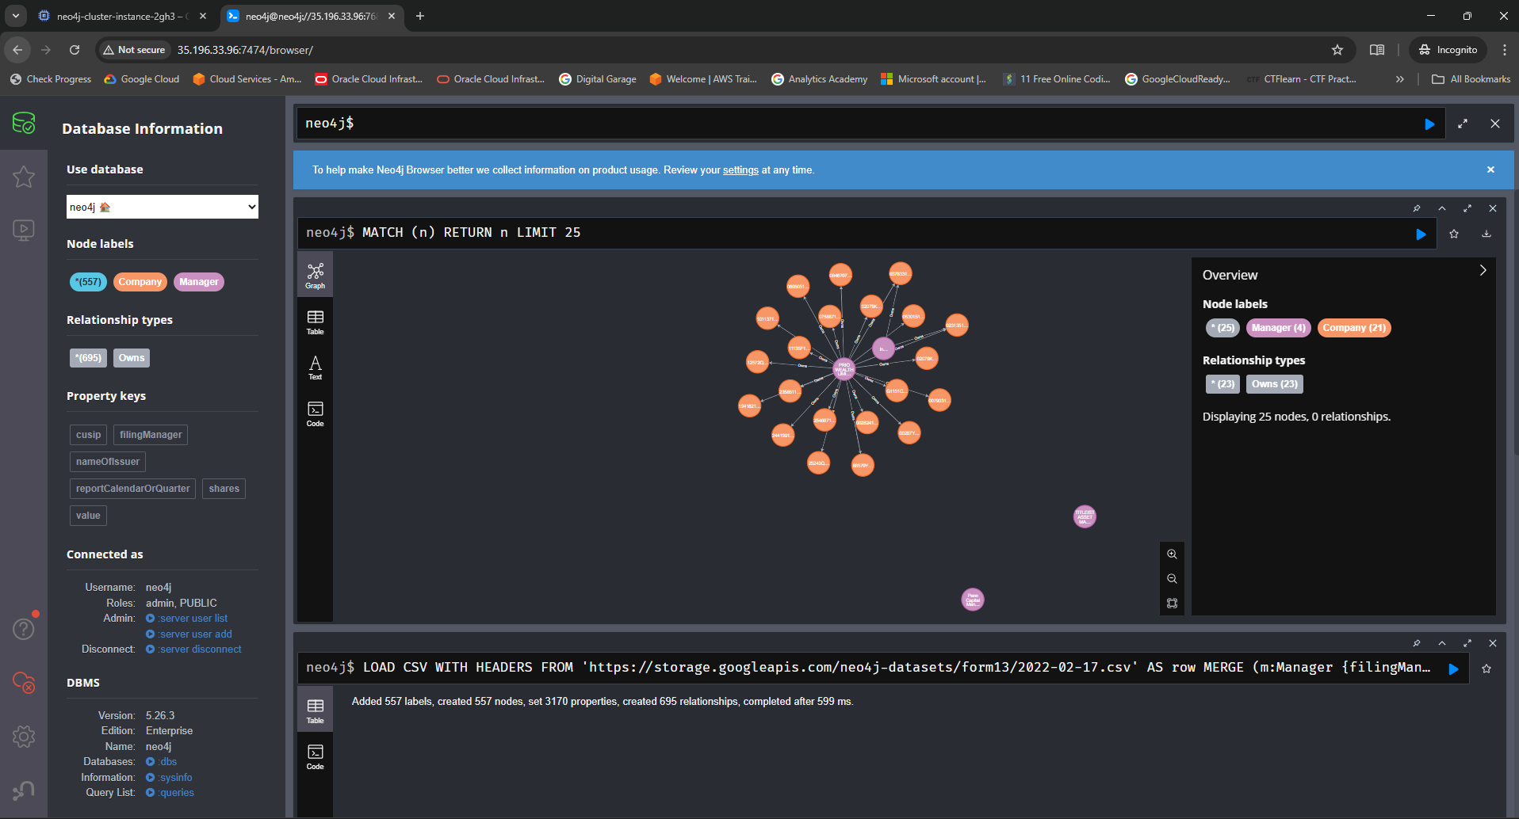The height and width of the screenshot is (819, 1519).
Task: Click the Owns relationship type in sidebar
Action: [x=132, y=358]
